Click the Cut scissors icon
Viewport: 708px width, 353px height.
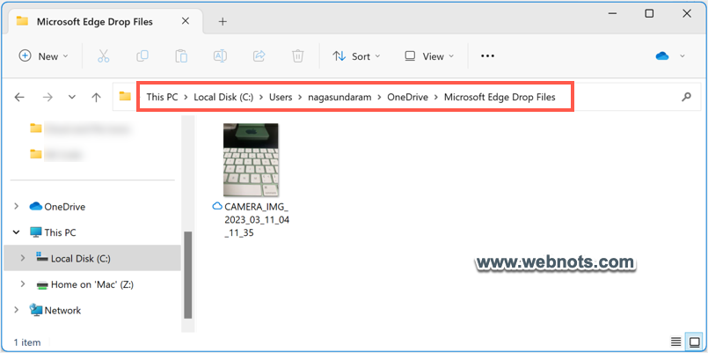(104, 56)
